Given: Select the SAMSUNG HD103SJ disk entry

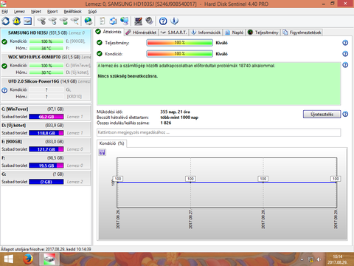Looking at the screenshot, I should (x=46, y=41).
